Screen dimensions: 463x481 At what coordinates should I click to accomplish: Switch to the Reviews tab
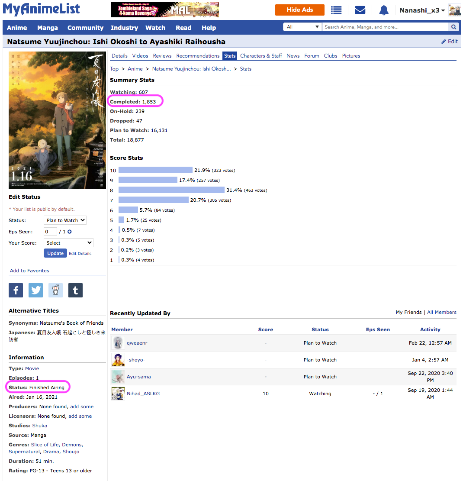pyautogui.click(x=162, y=56)
